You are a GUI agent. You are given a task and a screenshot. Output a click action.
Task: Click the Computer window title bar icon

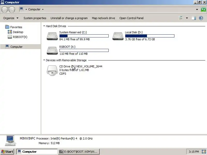pyautogui.click(x=2, y=2)
